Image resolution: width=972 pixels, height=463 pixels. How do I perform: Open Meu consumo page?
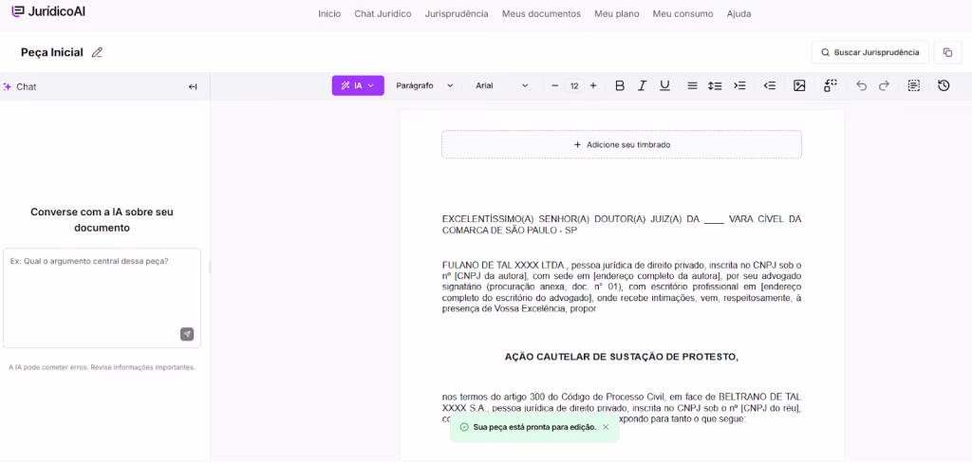tap(682, 13)
